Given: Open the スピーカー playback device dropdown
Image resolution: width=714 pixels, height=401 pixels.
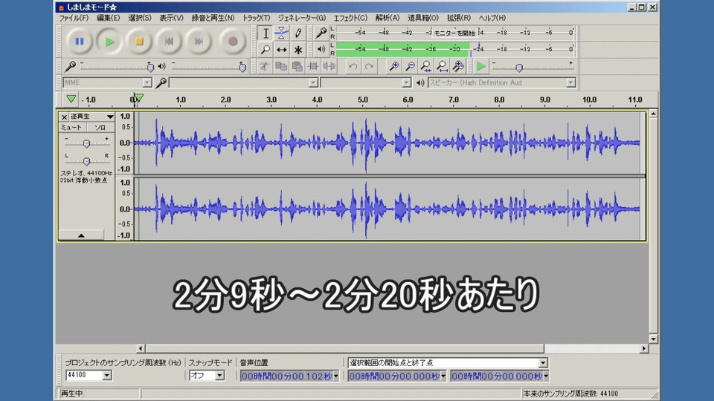Looking at the screenshot, I should pos(570,82).
